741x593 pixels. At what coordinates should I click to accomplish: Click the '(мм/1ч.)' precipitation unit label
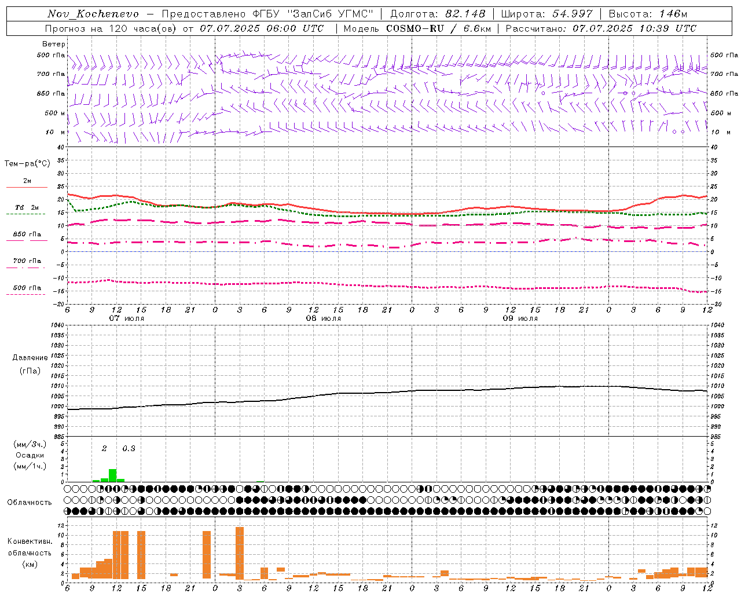[x=30, y=466]
